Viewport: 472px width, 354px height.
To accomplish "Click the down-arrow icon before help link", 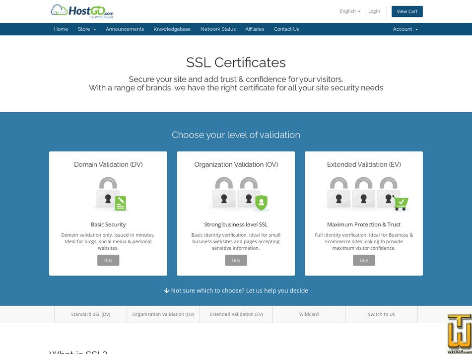I will tap(167, 290).
